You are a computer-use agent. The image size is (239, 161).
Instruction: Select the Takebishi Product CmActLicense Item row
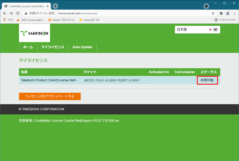48,80
